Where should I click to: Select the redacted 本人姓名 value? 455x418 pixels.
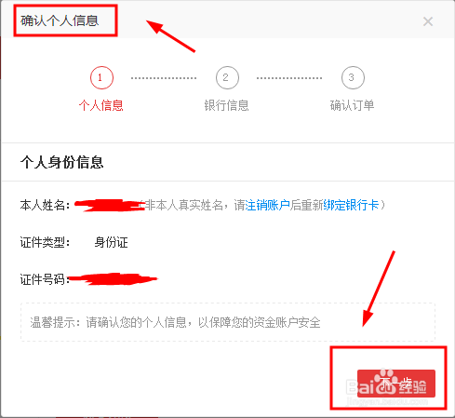(110, 206)
